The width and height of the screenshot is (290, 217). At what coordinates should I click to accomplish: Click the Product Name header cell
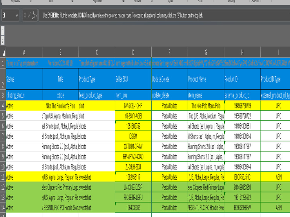206,79
